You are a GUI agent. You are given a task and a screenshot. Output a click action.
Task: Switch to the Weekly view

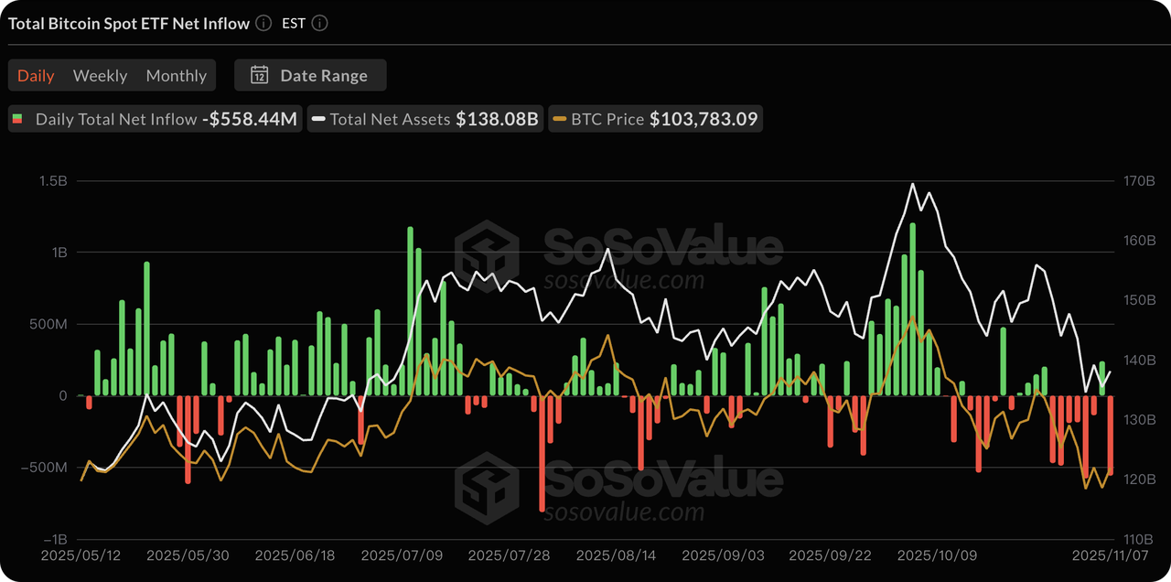click(100, 75)
